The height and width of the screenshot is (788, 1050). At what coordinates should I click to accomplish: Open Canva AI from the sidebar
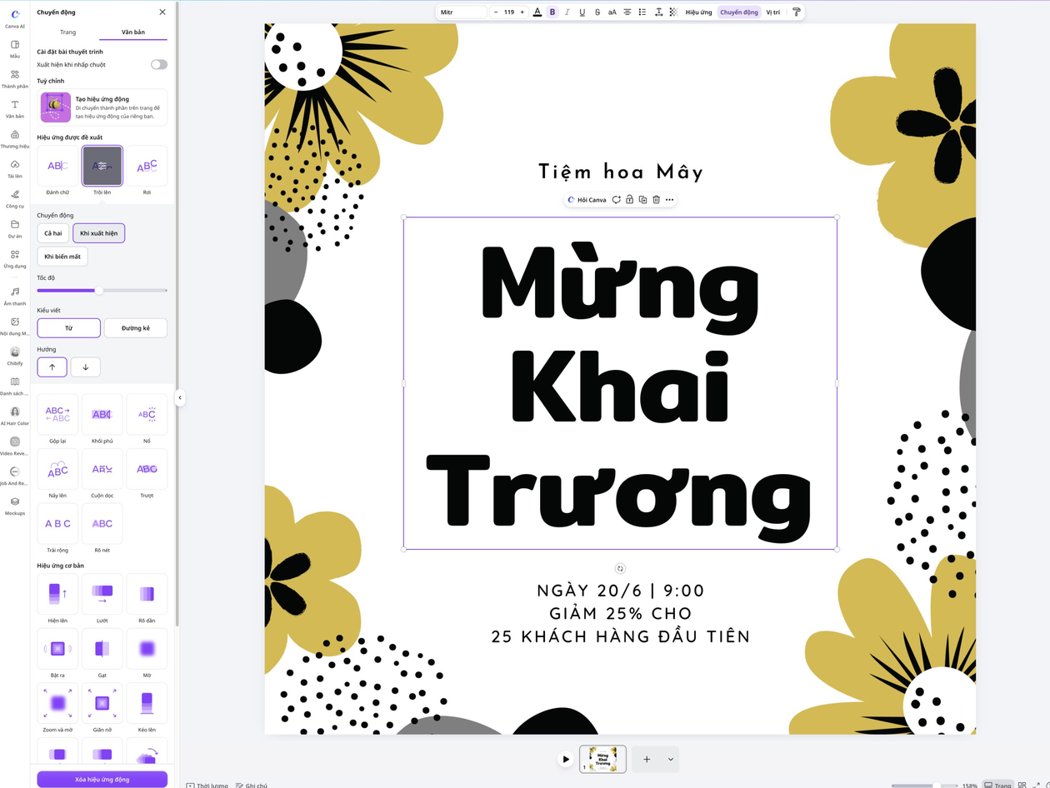click(15, 18)
